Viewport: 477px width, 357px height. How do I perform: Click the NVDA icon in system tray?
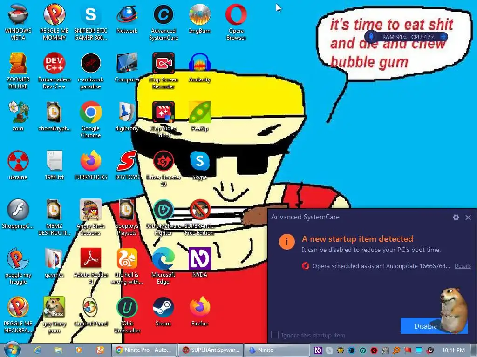tap(318, 350)
